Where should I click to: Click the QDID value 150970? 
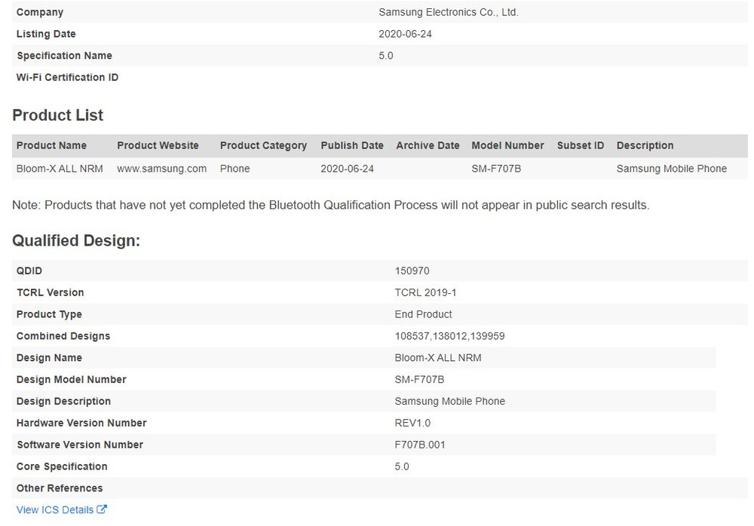click(412, 271)
